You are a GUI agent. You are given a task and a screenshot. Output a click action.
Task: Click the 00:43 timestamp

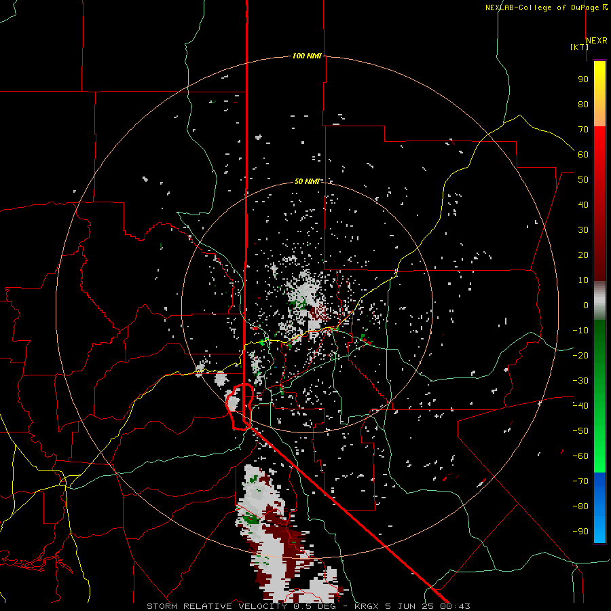pos(454,606)
